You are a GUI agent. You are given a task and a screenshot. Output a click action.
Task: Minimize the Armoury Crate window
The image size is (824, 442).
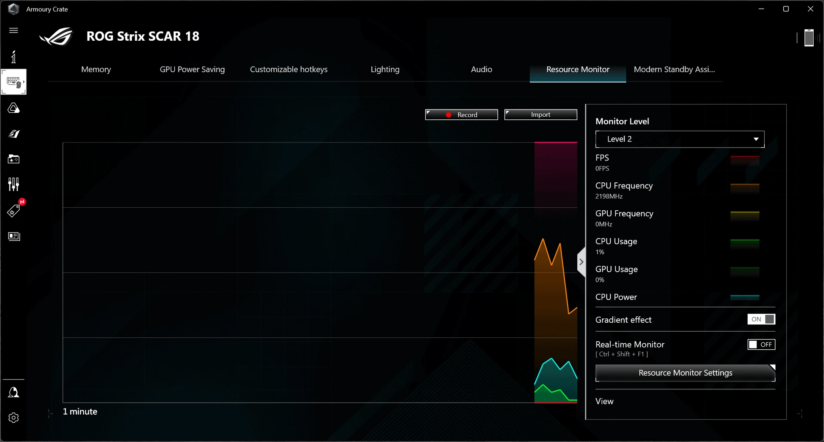[761, 9]
